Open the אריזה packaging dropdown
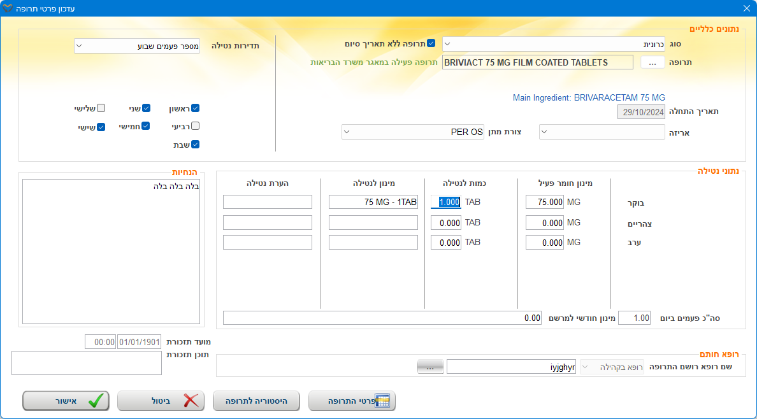Image resolution: width=757 pixels, height=419 pixels. pos(602,132)
